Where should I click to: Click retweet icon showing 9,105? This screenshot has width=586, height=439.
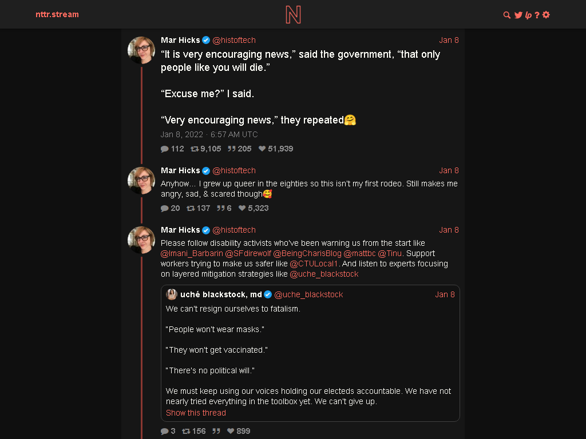(x=195, y=149)
